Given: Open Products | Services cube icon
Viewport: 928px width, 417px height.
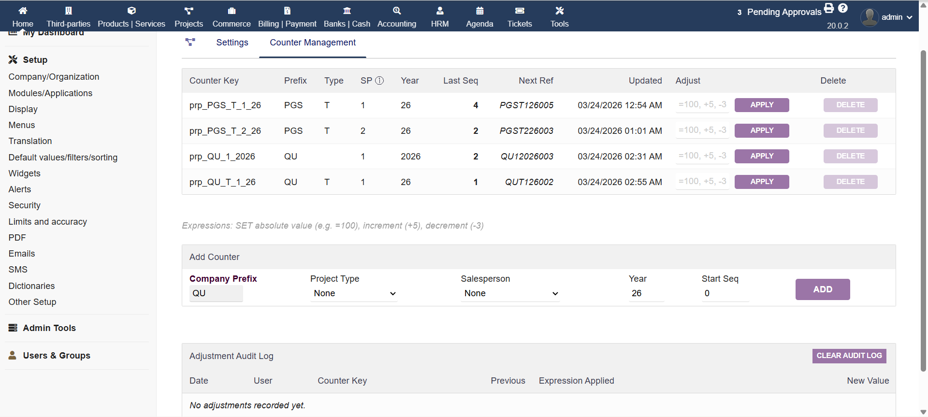Looking at the screenshot, I should point(131,11).
